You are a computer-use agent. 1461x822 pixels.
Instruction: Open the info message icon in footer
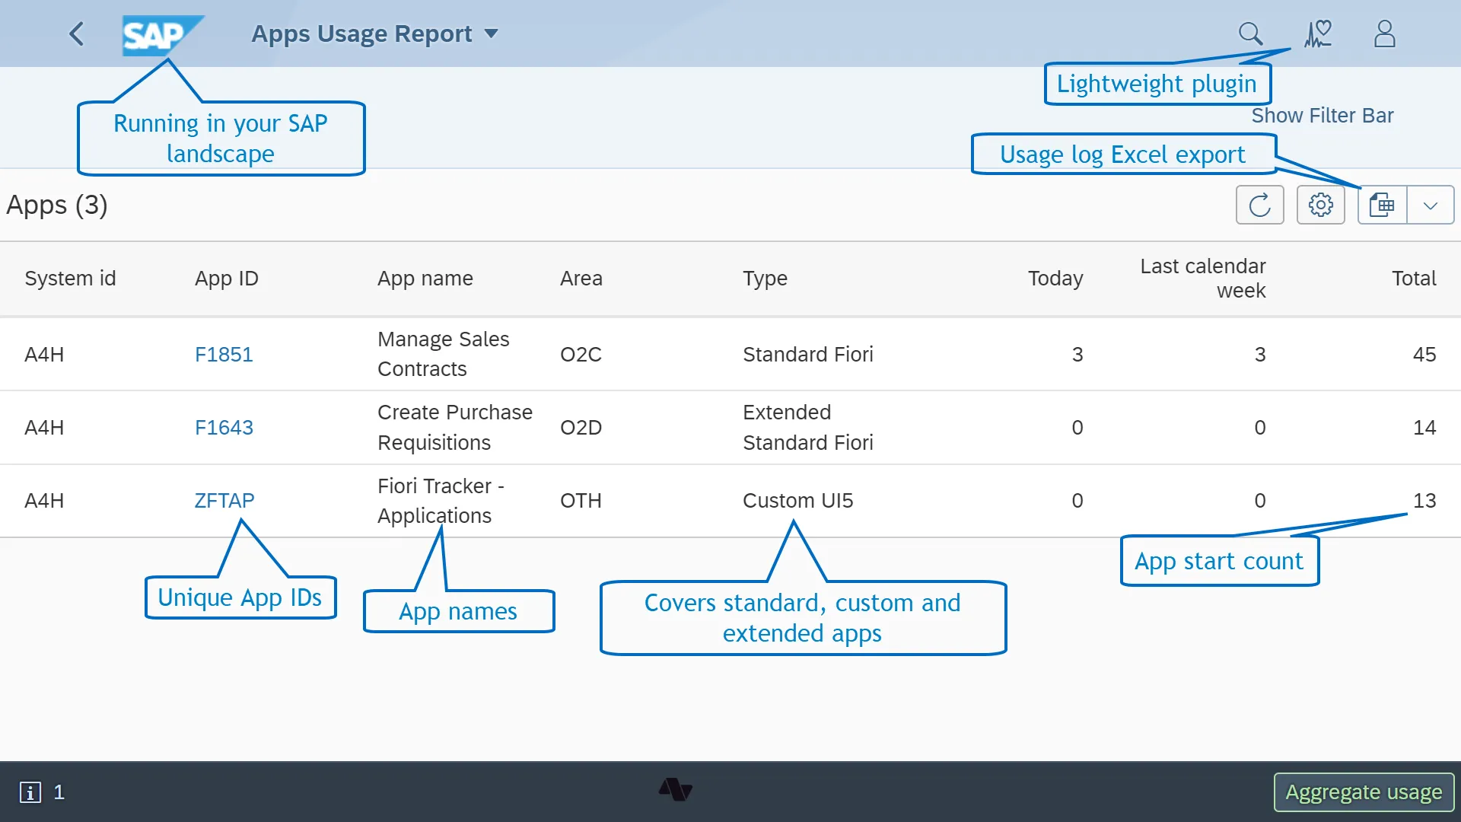(x=30, y=792)
